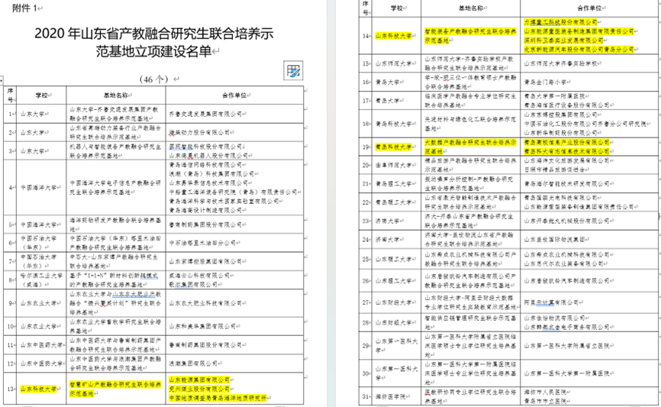The height and width of the screenshot is (407, 661).
Task: Click '潍坊市人民医院' in row 31
Action: 545,392
